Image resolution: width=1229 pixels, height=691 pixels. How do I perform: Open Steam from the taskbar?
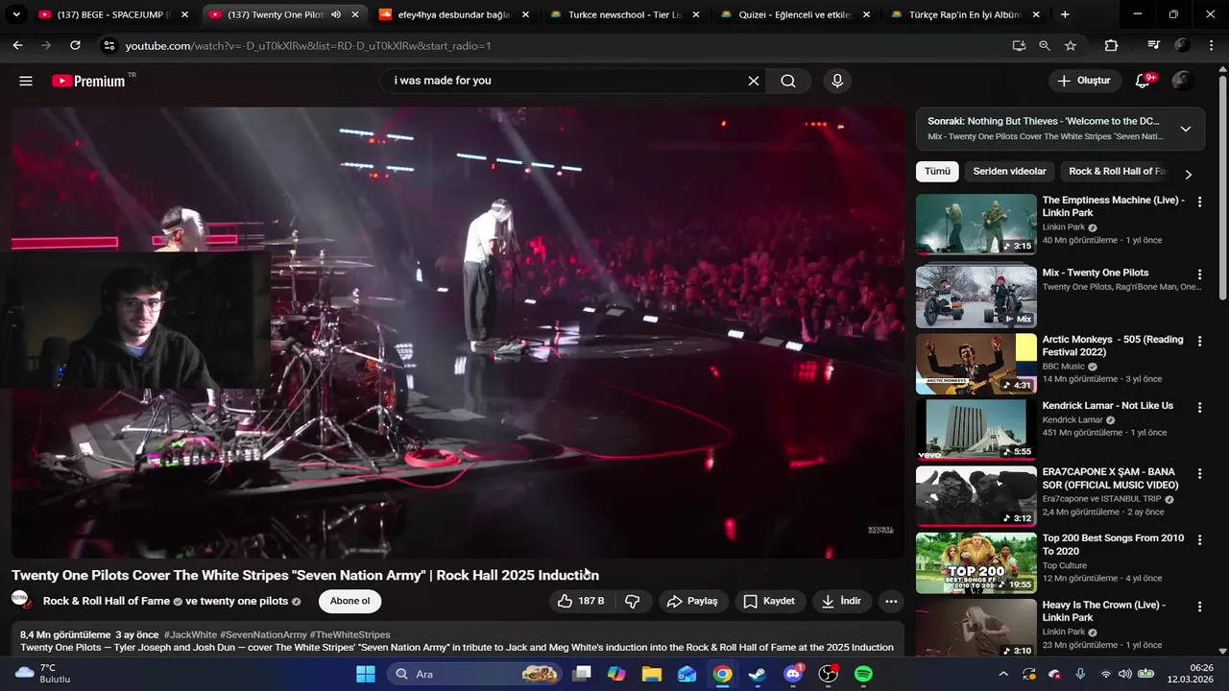pyautogui.click(x=757, y=674)
